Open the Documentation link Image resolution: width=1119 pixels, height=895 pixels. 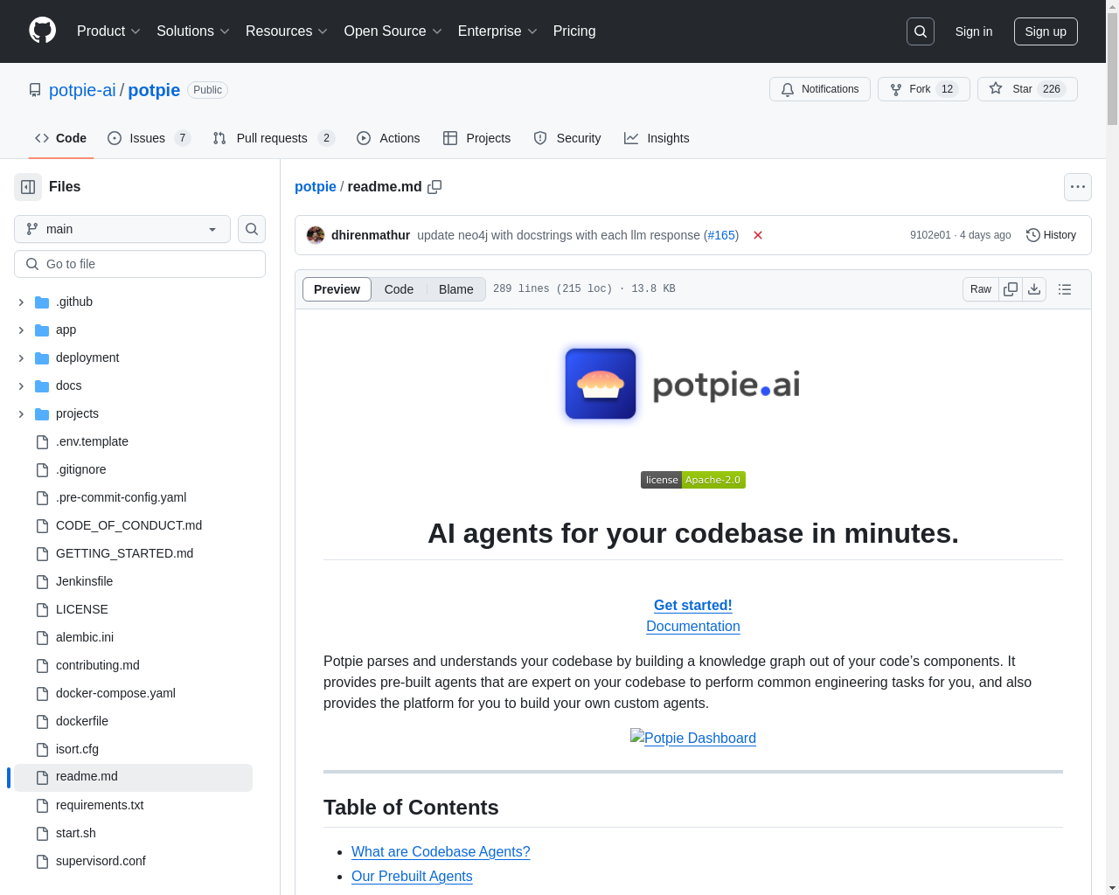click(693, 626)
